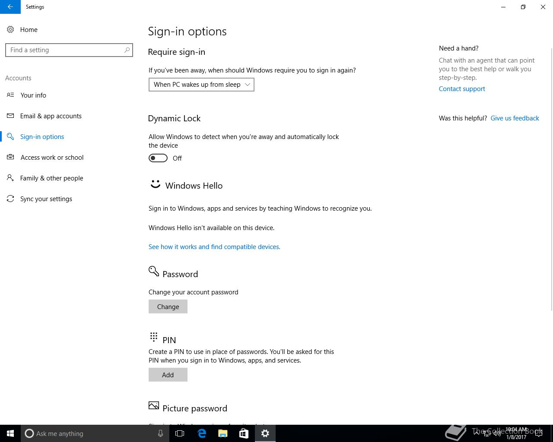
Task: Click Change password button
Action: tap(168, 306)
